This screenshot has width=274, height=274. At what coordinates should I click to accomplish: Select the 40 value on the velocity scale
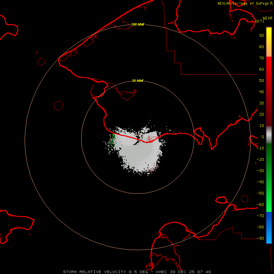(262, 92)
